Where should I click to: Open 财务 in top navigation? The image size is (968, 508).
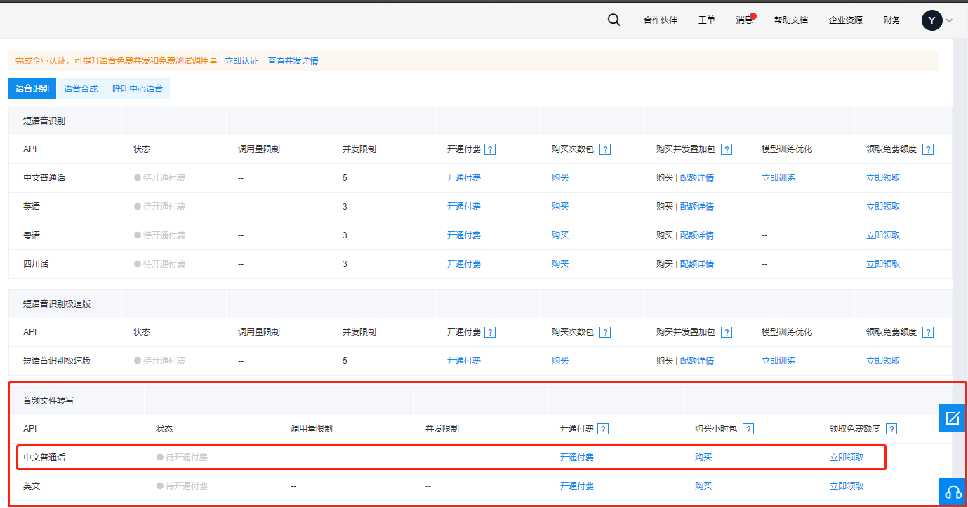892,20
